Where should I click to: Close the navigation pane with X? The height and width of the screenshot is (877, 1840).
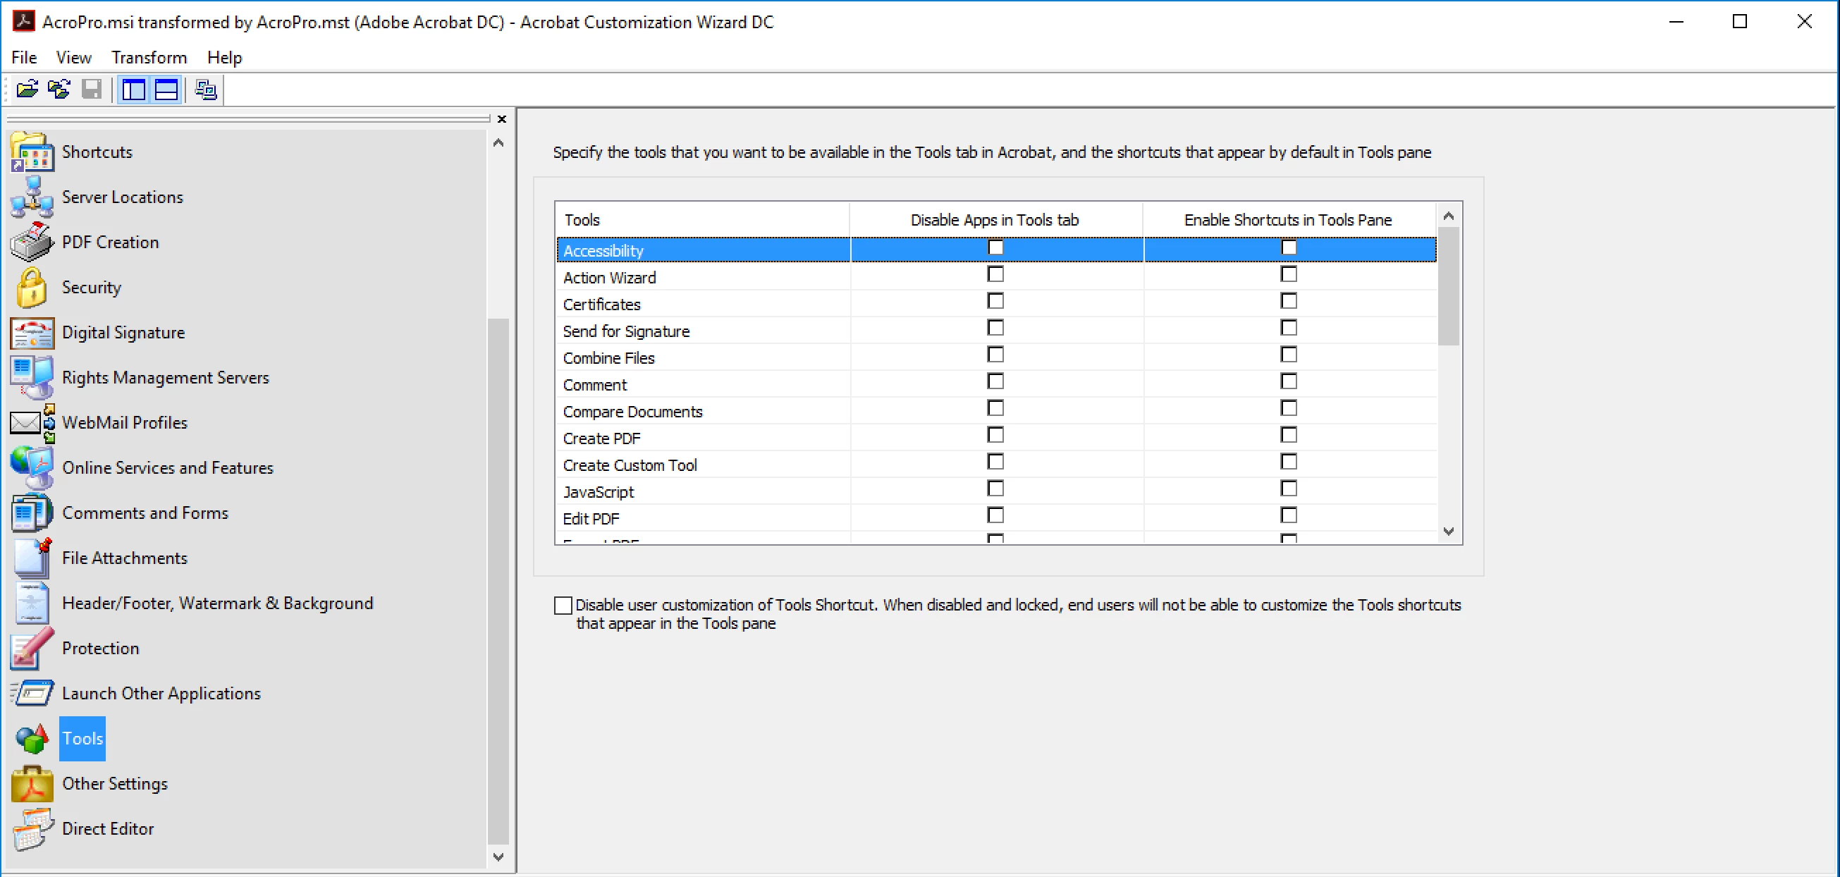502,119
